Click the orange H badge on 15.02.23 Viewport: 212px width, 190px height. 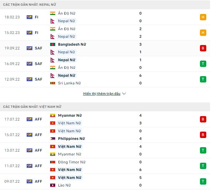202,33
